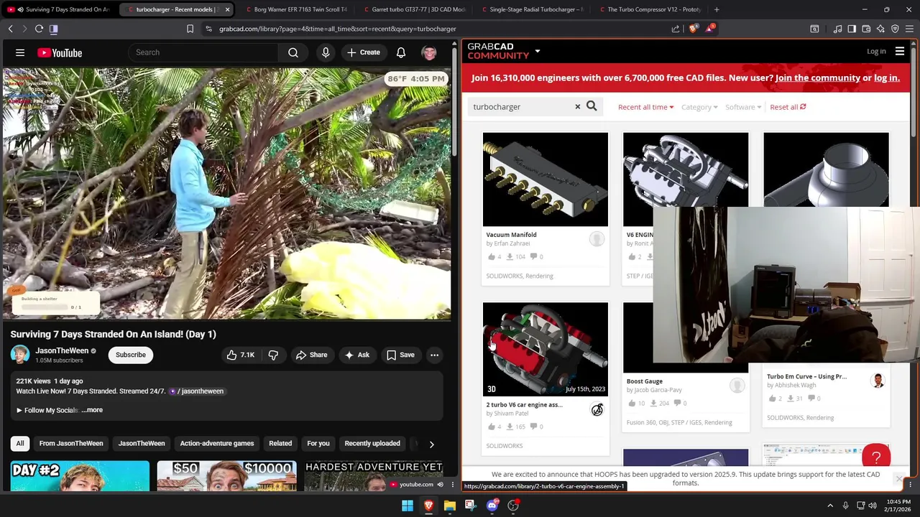This screenshot has width=920, height=517.
Task: Click like icon on Vacuum Manifold card
Action: [x=492, y=256]
